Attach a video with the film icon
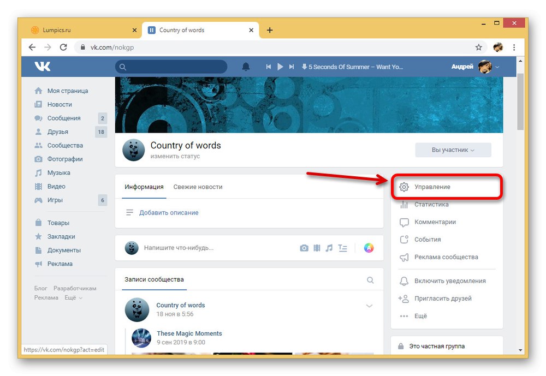Image resolution: width=546 pixels, height=376 pixels. click(x=317, y=248)
